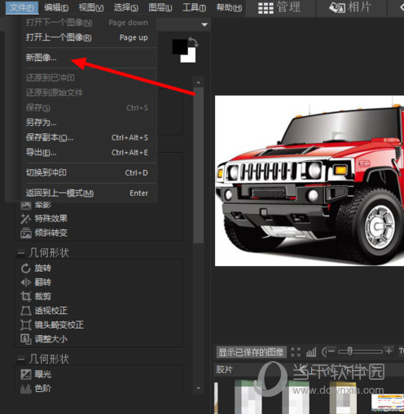Select the 翻转 flip icon
This screenshot has width=404, height=414.
(26, 282)
